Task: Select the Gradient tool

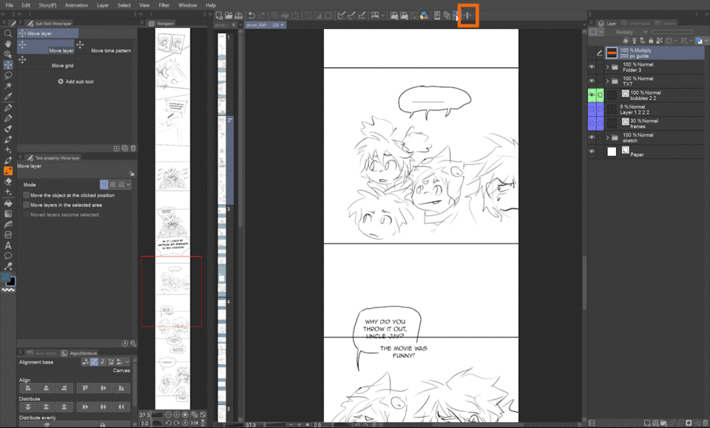Action: pos(7,214)
